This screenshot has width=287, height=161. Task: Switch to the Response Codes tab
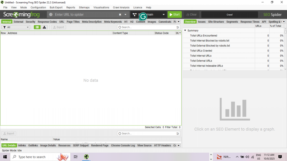(47, 22)
